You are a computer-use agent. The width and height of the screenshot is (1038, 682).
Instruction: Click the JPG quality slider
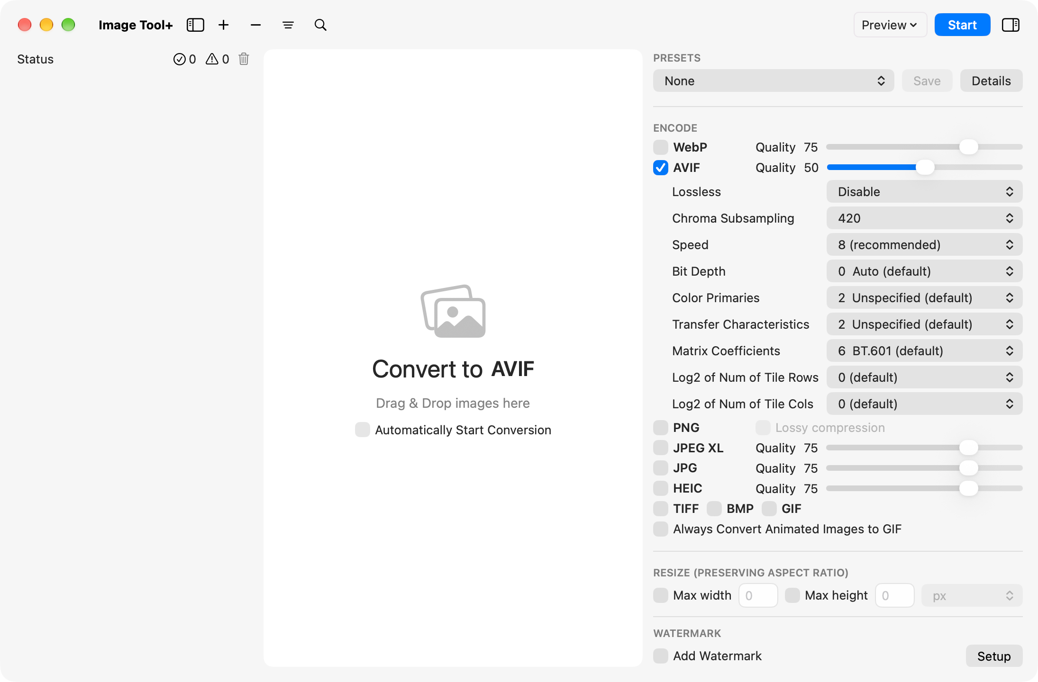click(x=924, y=468)
